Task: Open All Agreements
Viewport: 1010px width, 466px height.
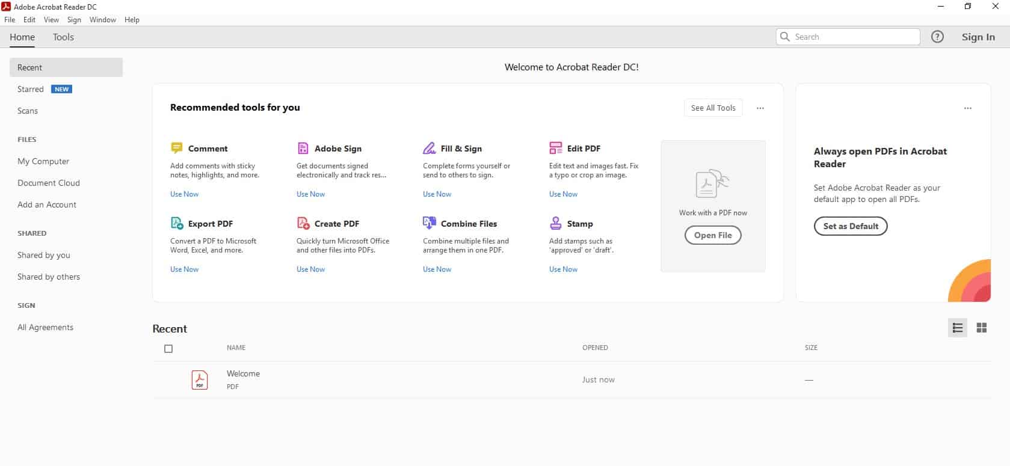Action: (x=45, y=327)
